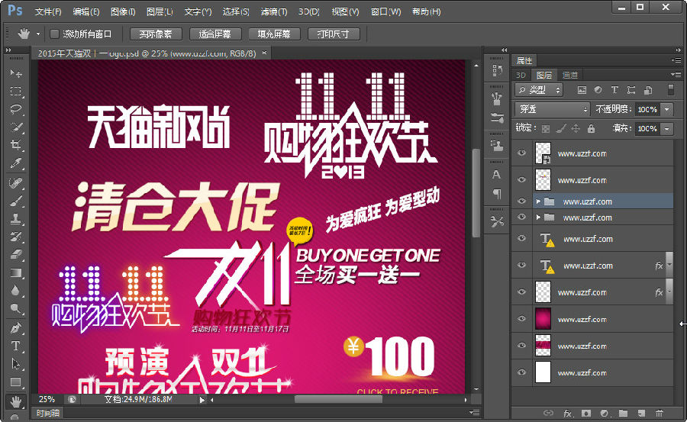The height and width of the screenshot is (422, 687).
Task: Hide the pink radial gradient layer
Action: click(x=521, y=318)
